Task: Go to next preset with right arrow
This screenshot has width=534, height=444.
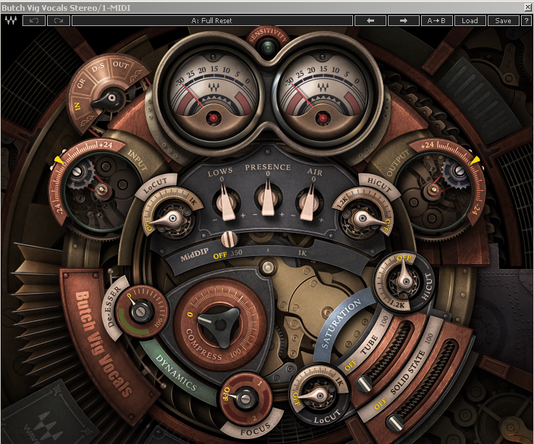Action: tap(403, 21)
